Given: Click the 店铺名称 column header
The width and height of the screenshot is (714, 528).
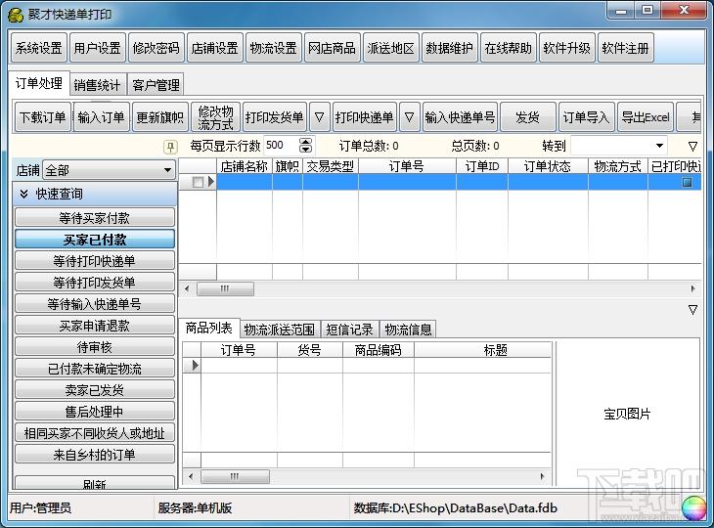Looking at the screenshot, I should tap(245, 166).
